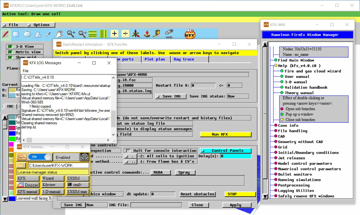Collapse the Help (kfx_v4.0.10) branch
Screen dimensions: 360x215
pyautogui.click(x=276, y=66)
